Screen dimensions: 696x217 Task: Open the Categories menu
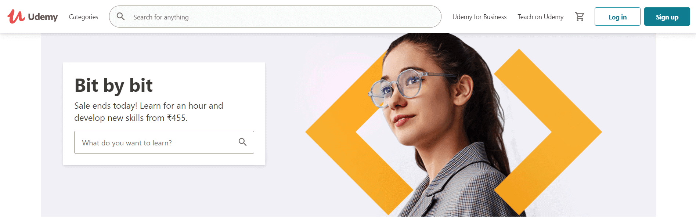pos(83,17)
